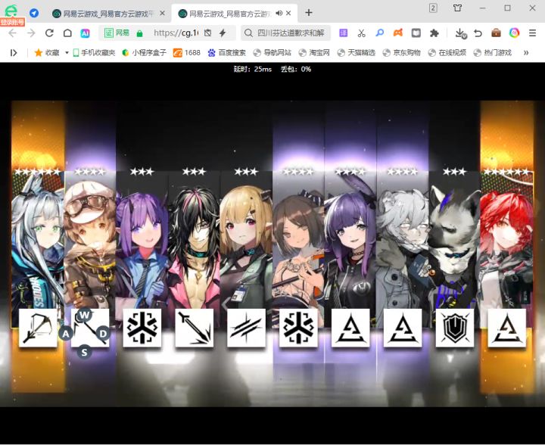Viewport: 545px width, 445px height.
Task: Close the active 网易云游戏 tab
Action: 288,13
